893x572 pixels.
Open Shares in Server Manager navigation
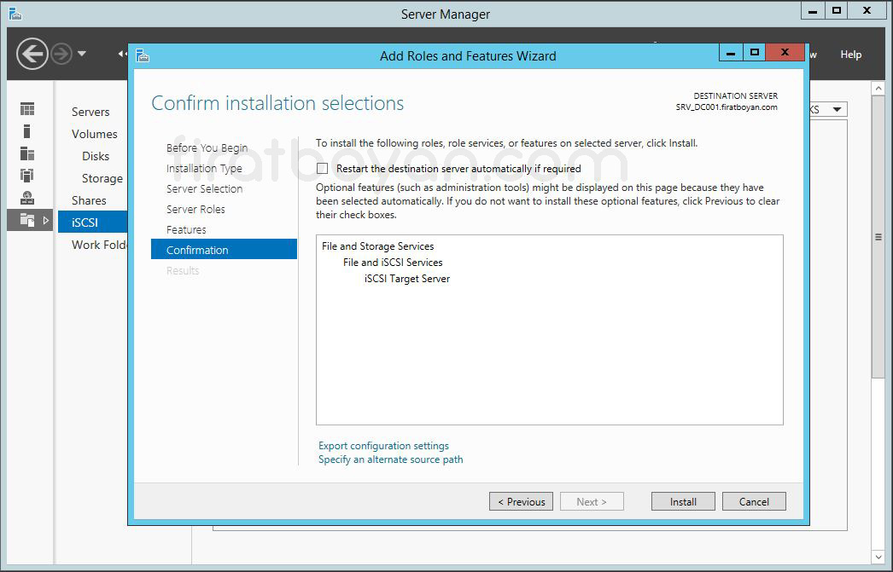click(89, 200)
